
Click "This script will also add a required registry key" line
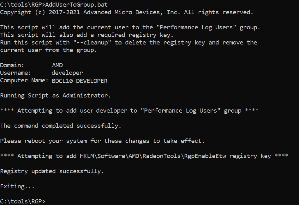[87, 35]
